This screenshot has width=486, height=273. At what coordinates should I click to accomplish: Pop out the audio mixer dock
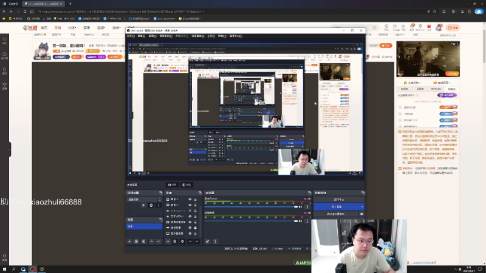point(309,193)
